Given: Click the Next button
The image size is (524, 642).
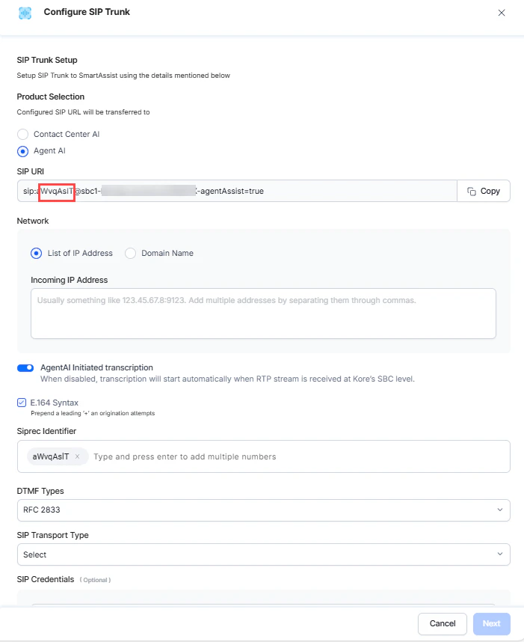Looking at the screenshot, I should click(x=491, y=623).
